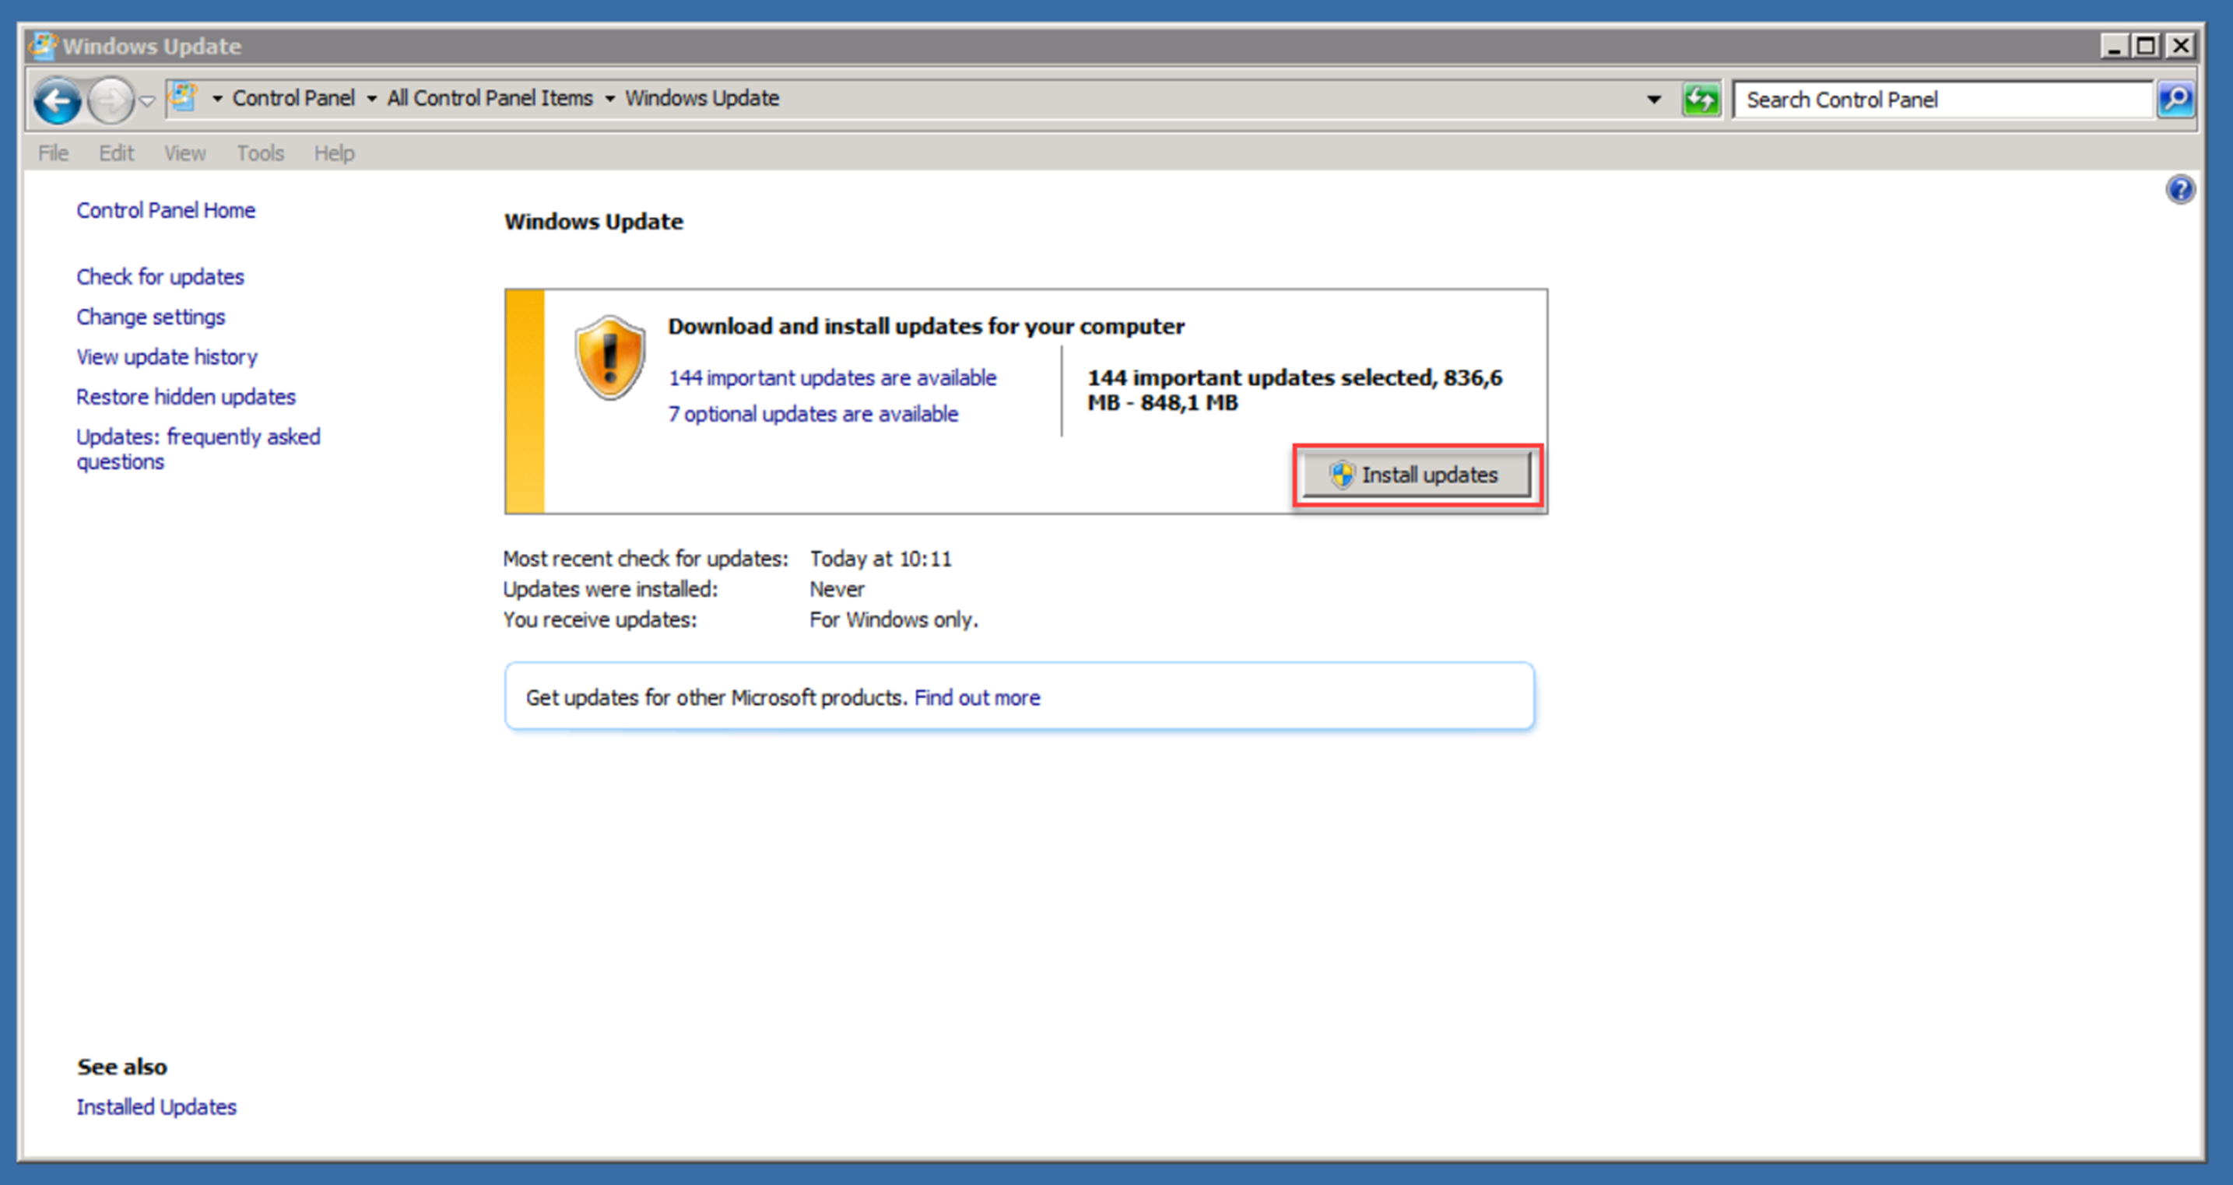This screenshot has height=1185, width=2233.
Task: Open Installed Updates under See also
Action: [x=156, y=1106]
